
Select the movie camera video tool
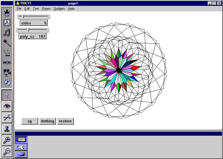[7, 73]
